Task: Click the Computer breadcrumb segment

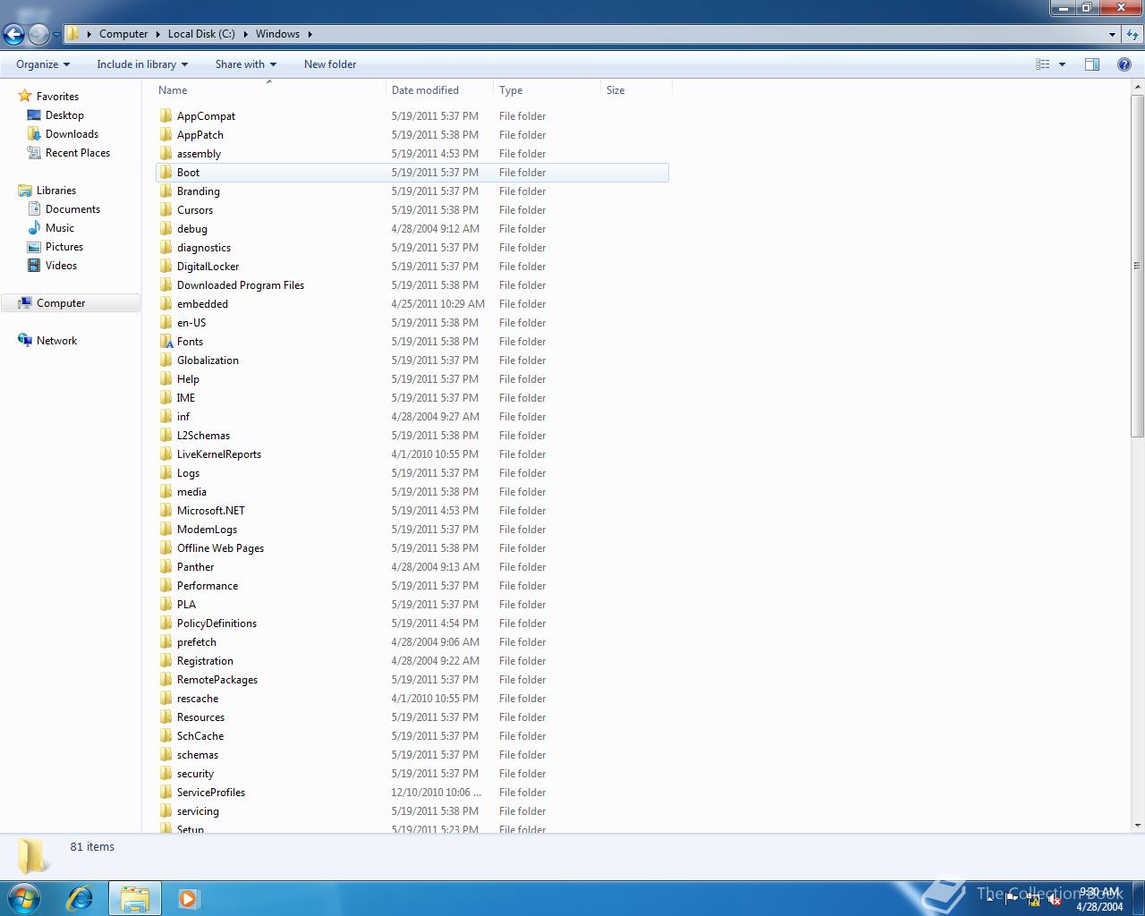Action: (123, 34)
